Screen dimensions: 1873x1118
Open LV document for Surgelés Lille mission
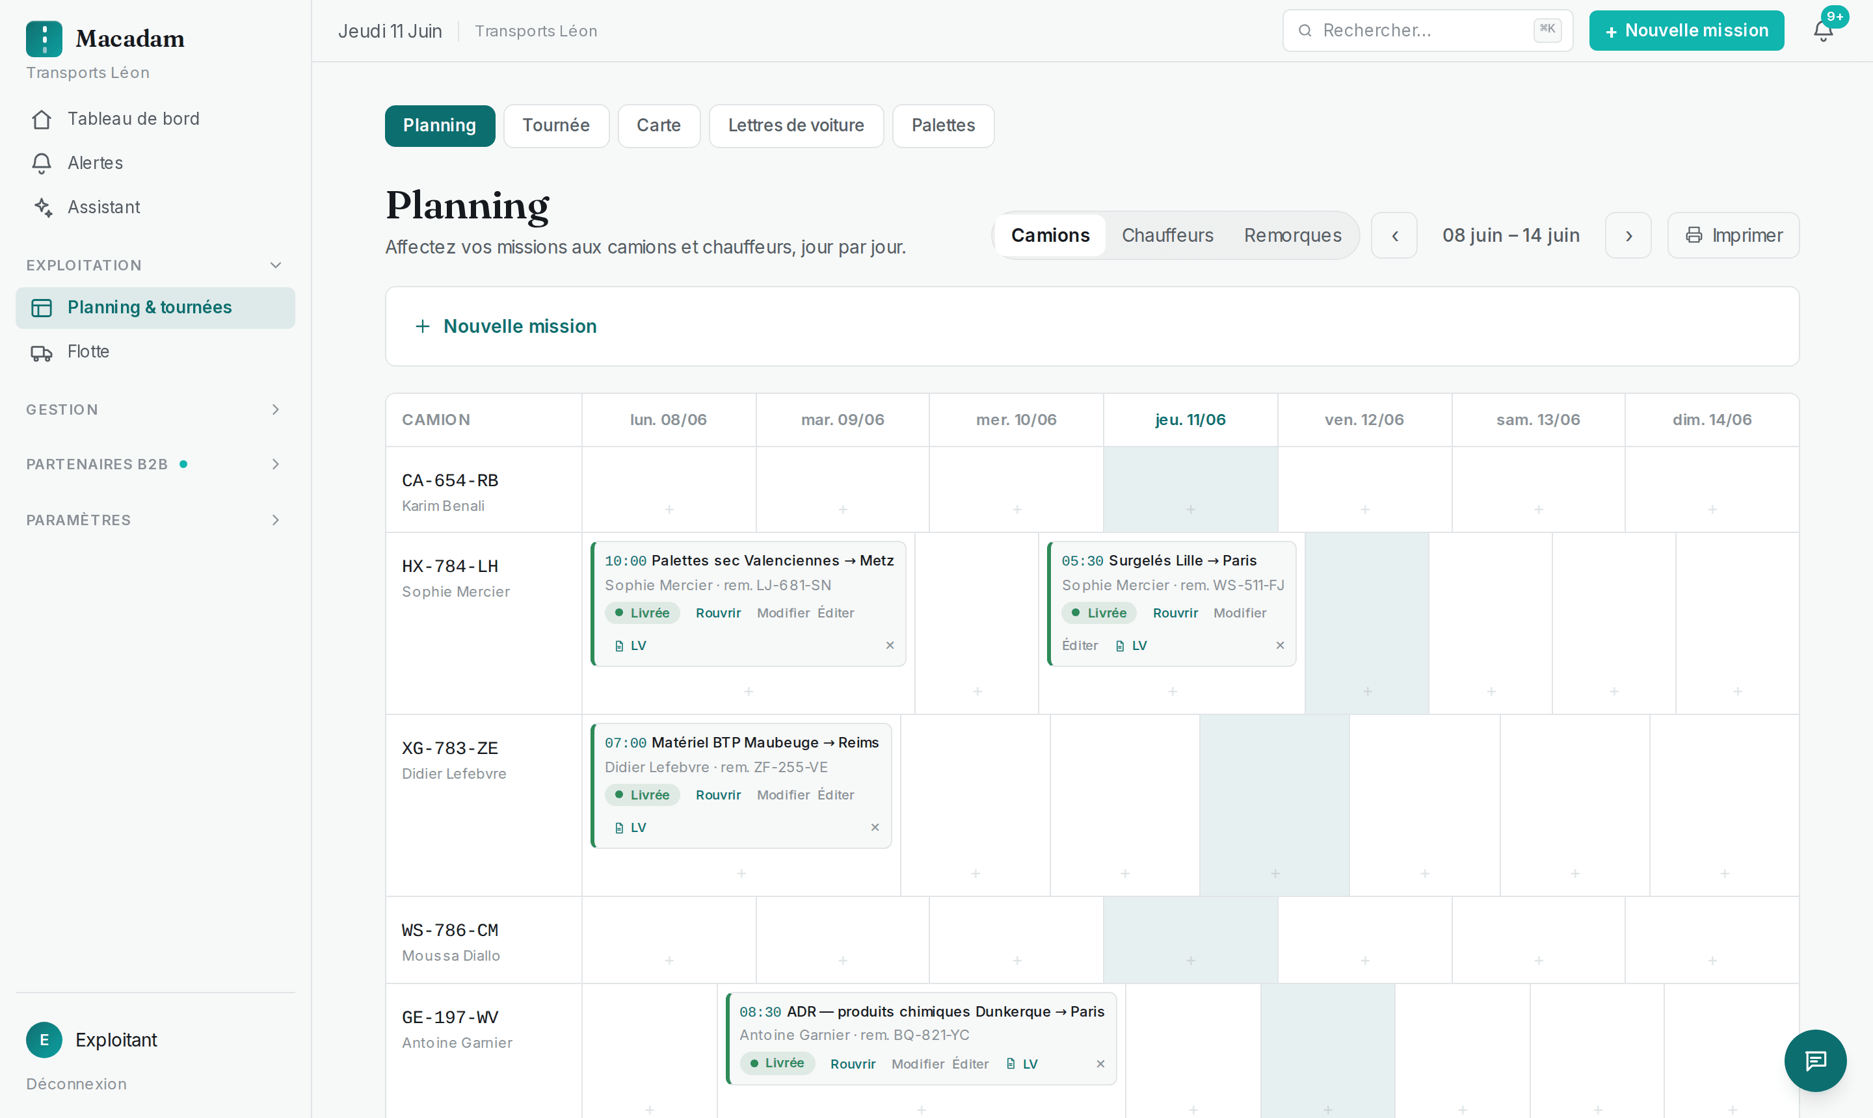[1132, 645]
